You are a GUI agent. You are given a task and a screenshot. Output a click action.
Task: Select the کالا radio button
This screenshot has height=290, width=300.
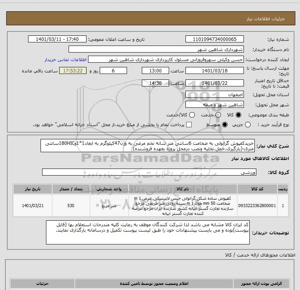click(238, 115)
